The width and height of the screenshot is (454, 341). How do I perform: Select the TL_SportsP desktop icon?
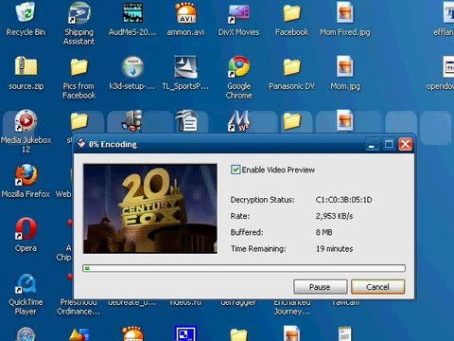(185, 73)
